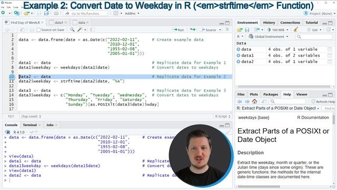Click the Help back arrow icon

[x=240, y=101]
